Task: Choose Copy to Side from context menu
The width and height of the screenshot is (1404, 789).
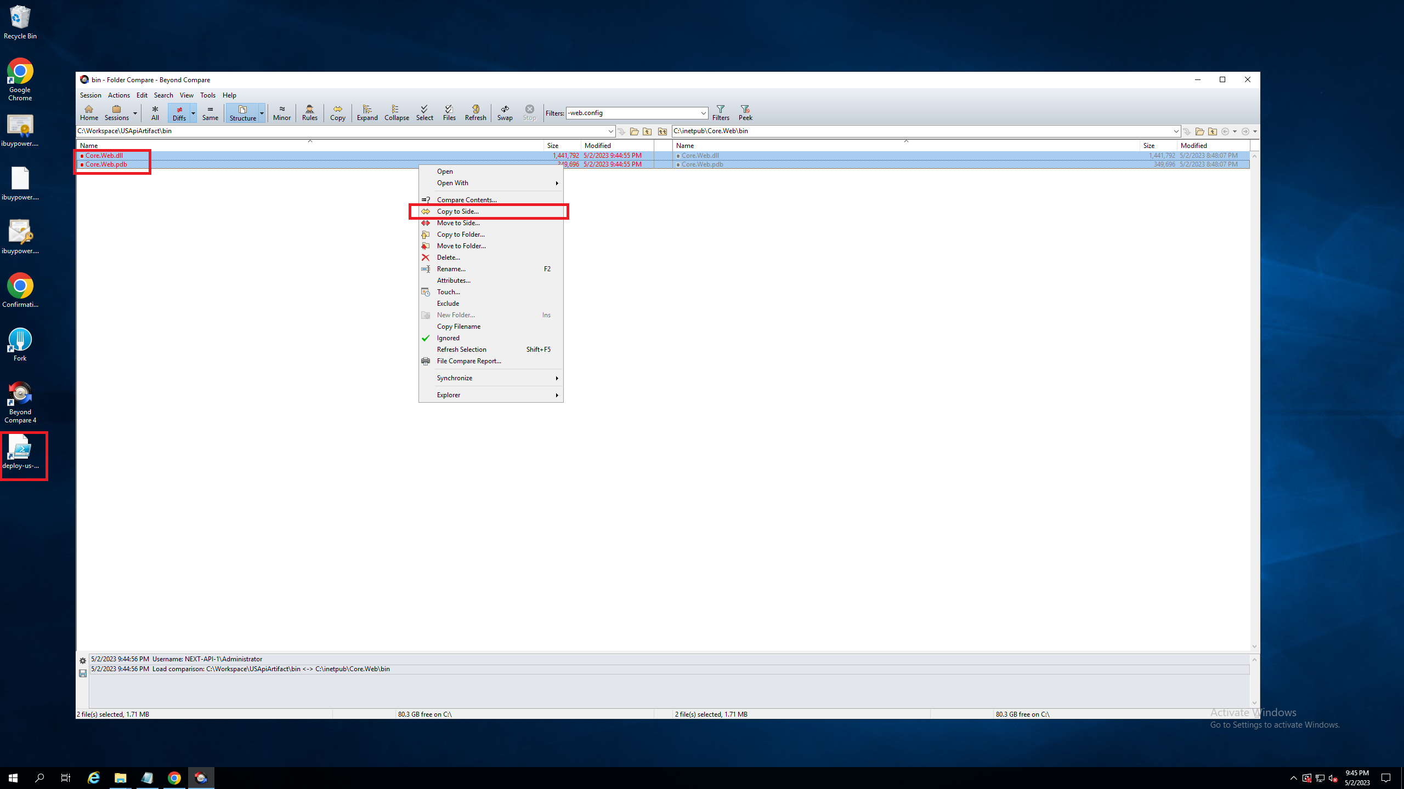Action: [457, 211]
